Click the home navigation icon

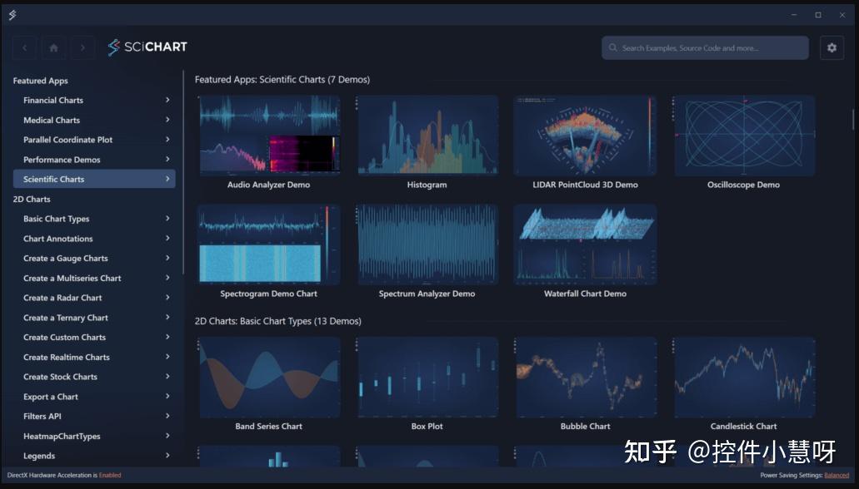53,48
